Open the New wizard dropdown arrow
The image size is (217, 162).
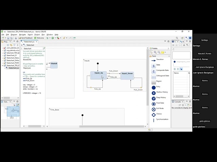pos(5,38)
